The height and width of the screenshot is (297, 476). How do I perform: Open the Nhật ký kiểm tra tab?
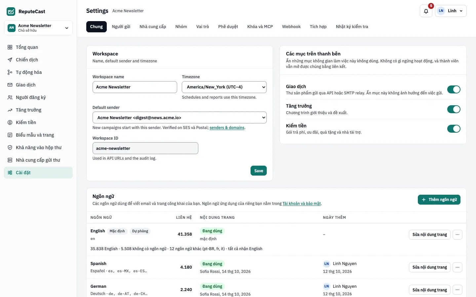[x=352, y=27]
